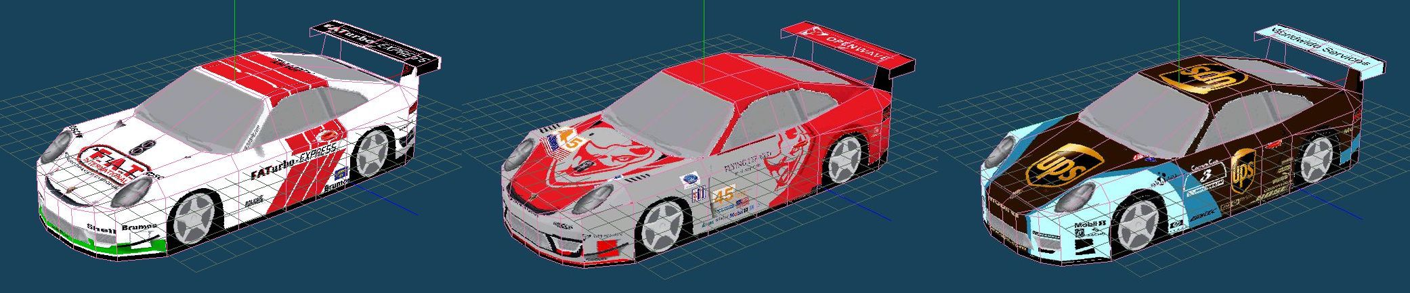Screen dimensions: 1410x293
Task: Click the UPS shield logo on the brown car's hood
Action: coord(1063,166)
